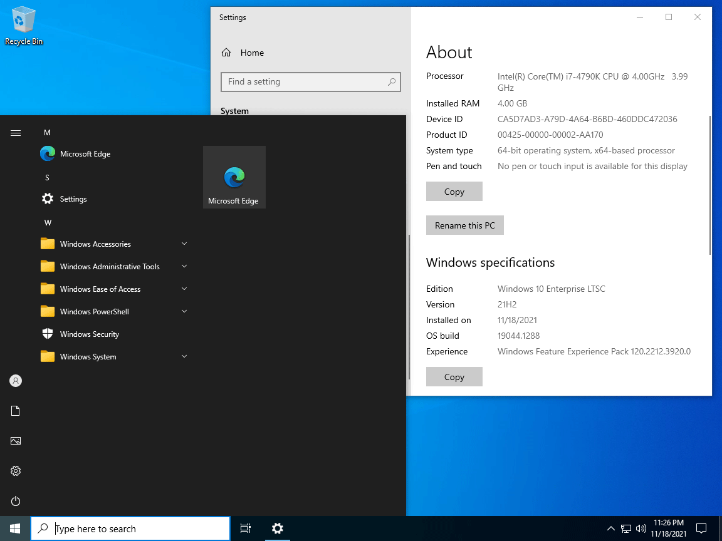Viewport: 722px width, 541px height.
Task: Click the Windows Start button
Action: pyautogui.click(x=15, y=528)
